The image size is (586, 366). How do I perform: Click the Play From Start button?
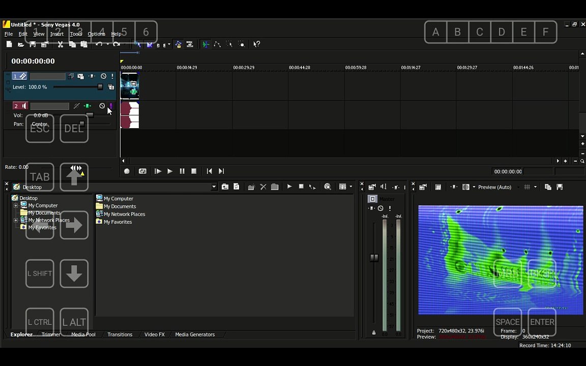[158, 171]
